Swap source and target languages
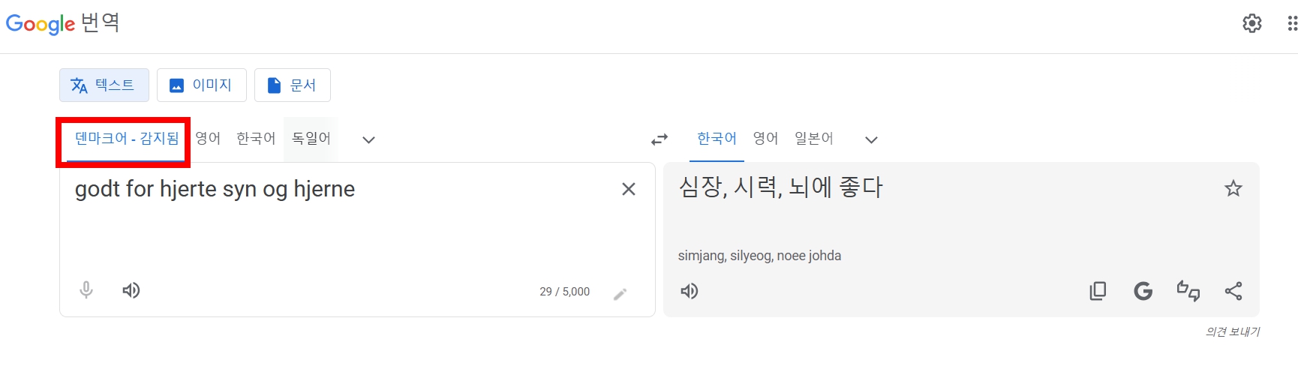 (660, 139)
